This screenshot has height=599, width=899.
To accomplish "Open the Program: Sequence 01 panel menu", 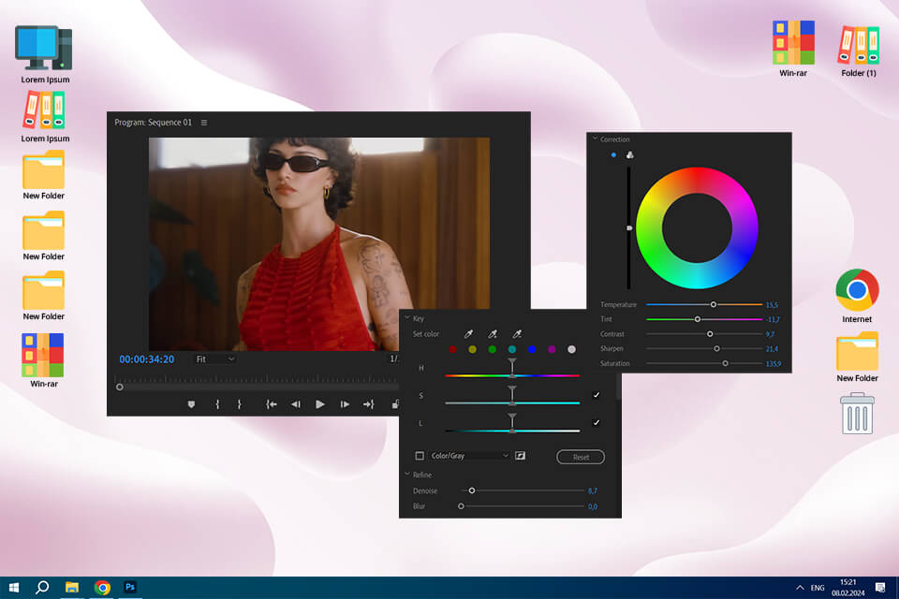I will [x=204, y=123].
